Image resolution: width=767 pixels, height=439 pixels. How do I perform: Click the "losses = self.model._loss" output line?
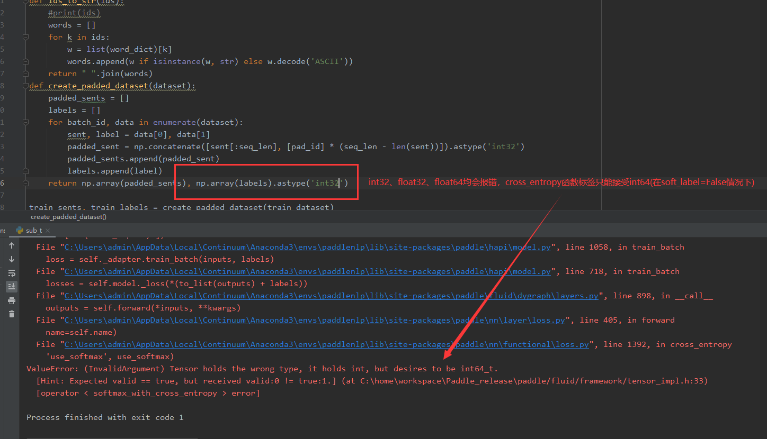pyautogui.click(x=176, y=283)
